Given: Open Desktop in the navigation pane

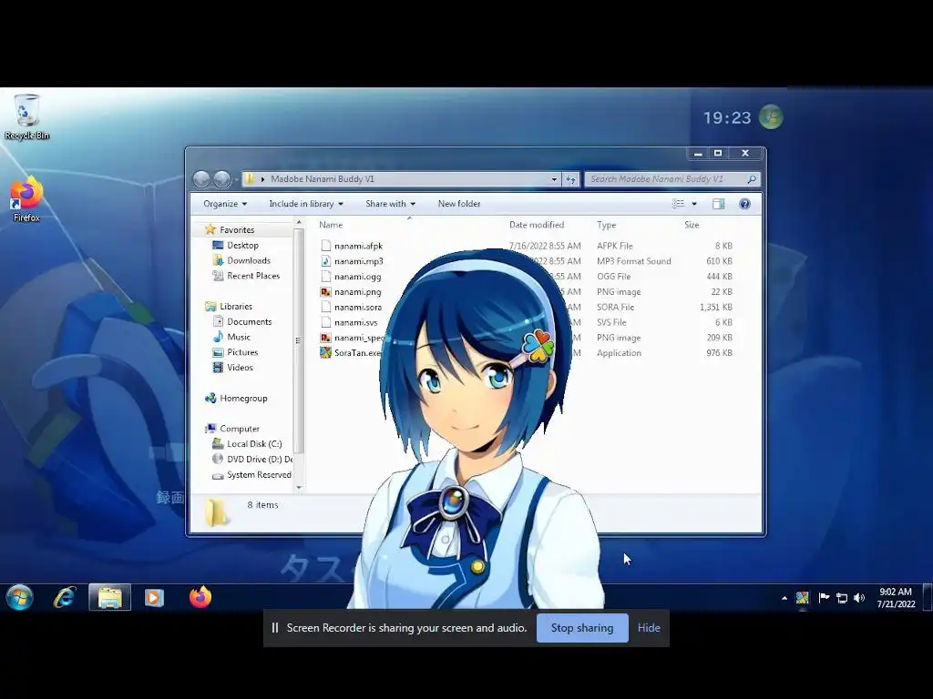Looking at the screenshot, I should click(242, 246).
